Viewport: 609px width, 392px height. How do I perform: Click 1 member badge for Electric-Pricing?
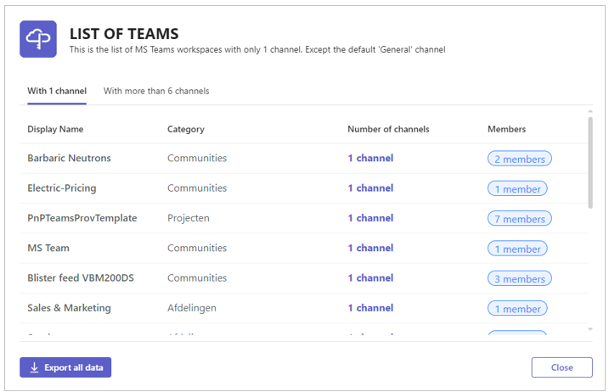click(517, 188)
